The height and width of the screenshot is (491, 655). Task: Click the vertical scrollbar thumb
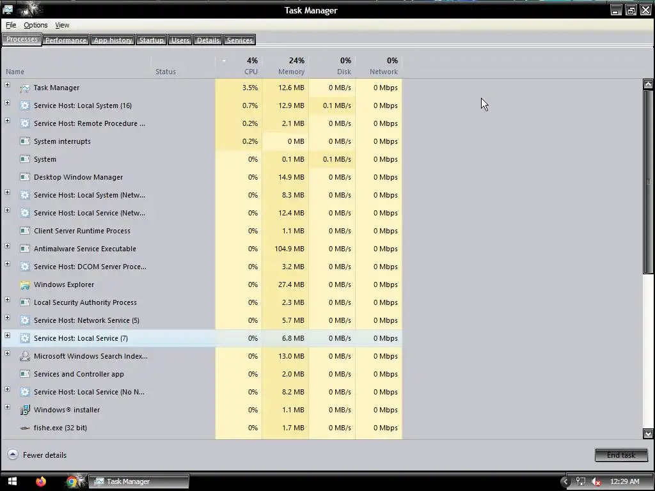(x=648, y=182)
